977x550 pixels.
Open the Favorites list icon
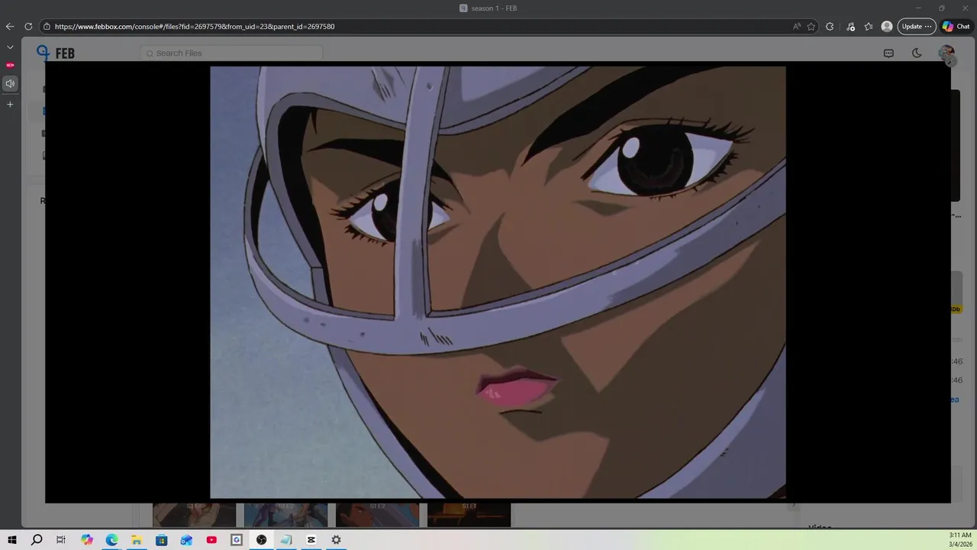[x=869, y=26]
